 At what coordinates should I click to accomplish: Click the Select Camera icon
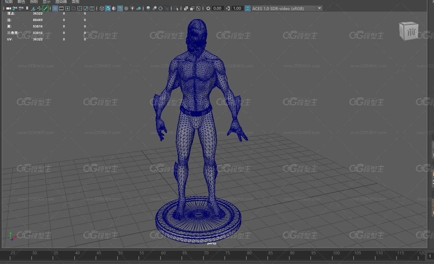click(x=8, y=8)
